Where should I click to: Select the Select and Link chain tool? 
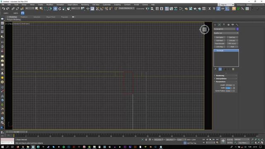(x=13, y=9)
